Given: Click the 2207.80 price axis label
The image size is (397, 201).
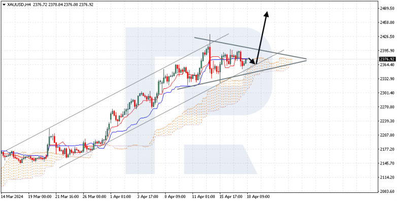Looking at the screenshot, I should click(x=387, y=135).
